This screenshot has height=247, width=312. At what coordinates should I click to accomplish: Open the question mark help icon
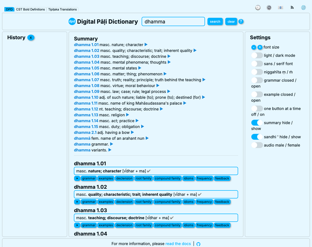pyautogui.click(x=241, y=22)
